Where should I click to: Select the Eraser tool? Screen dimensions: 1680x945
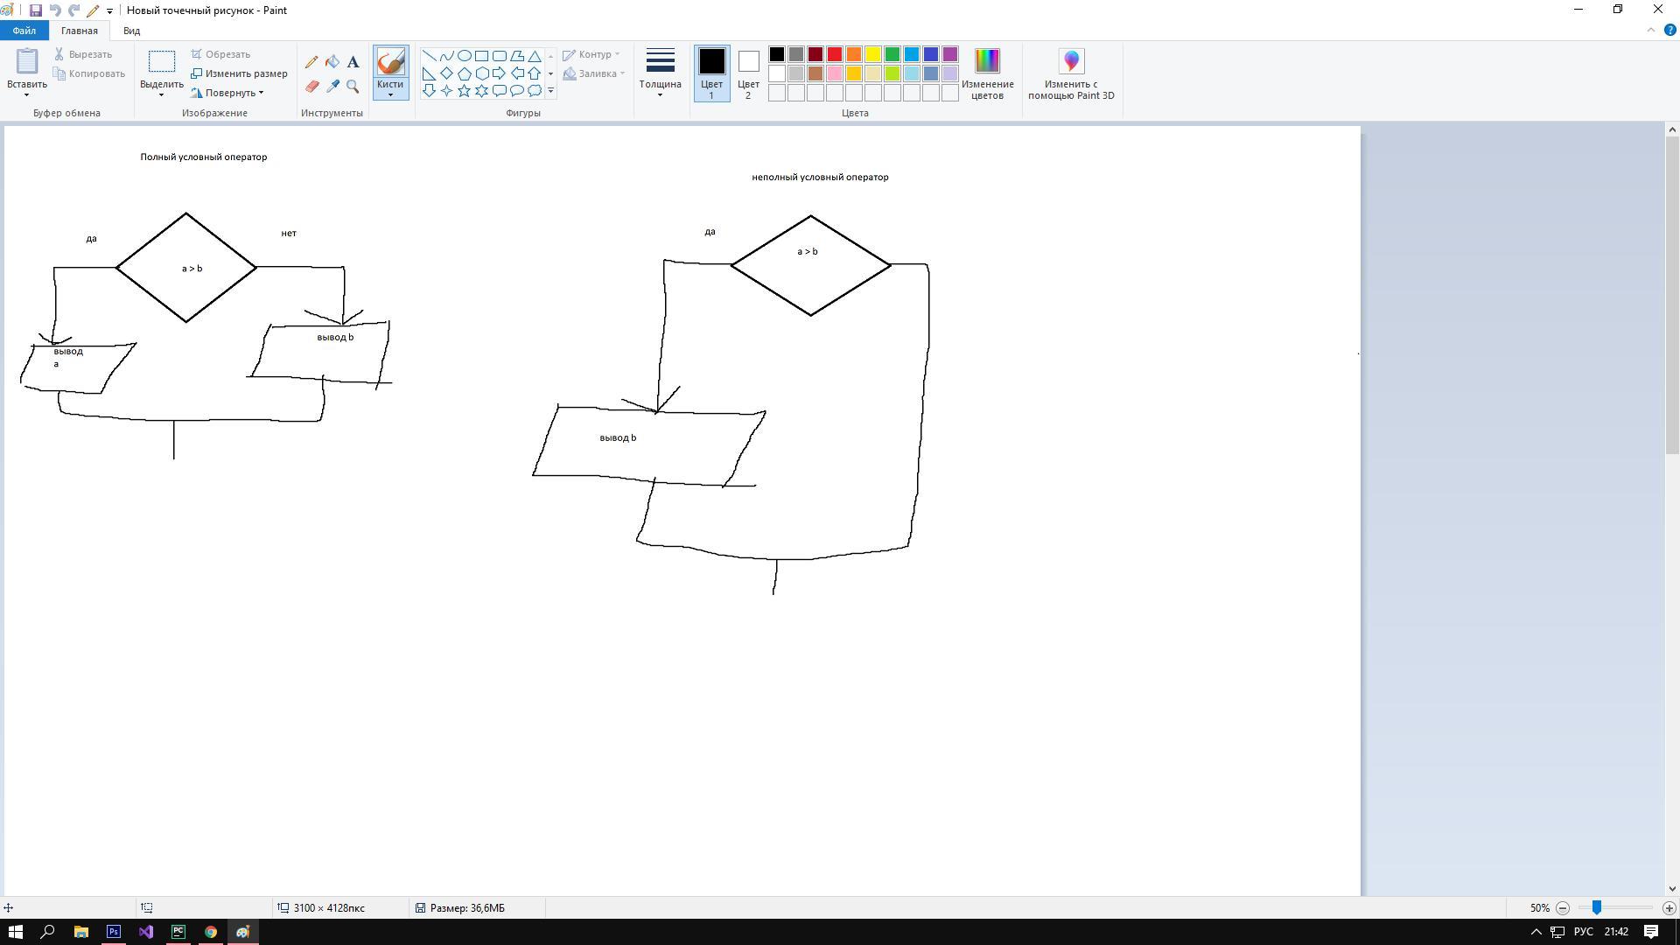click(x=311, y=87)
